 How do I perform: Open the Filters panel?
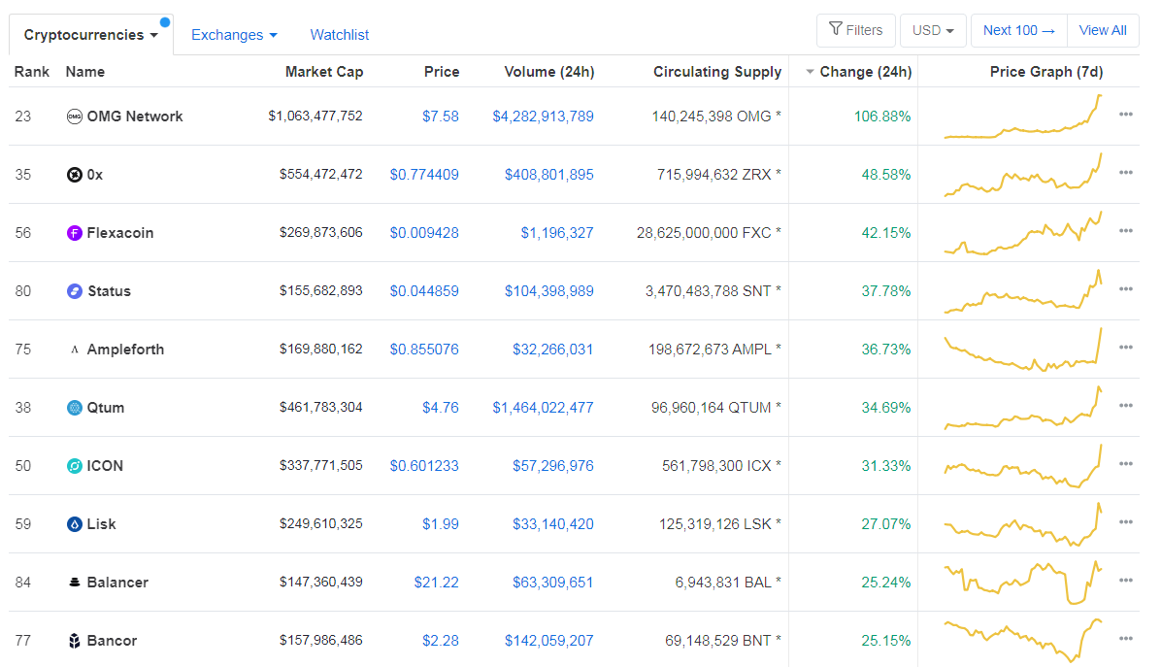point(856,30)
